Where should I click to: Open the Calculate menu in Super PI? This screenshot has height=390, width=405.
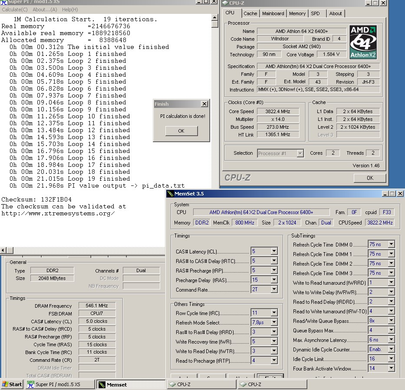coord(15,10)
